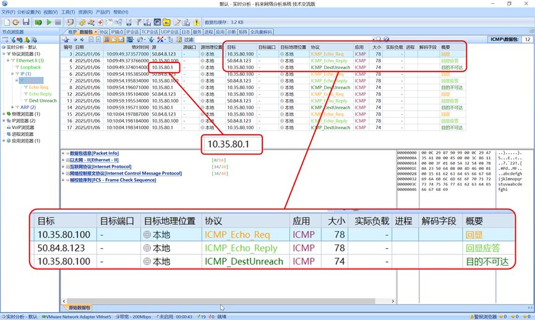This screenshot has height=320, width=535.
Task: Select Echo Req in protocol tree
Action: 38,87
